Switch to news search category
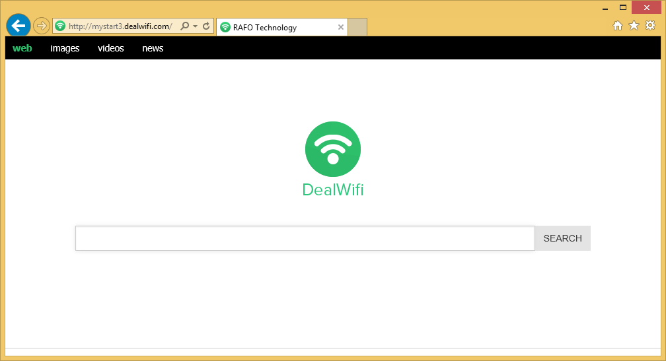 (x=153, y=48)
